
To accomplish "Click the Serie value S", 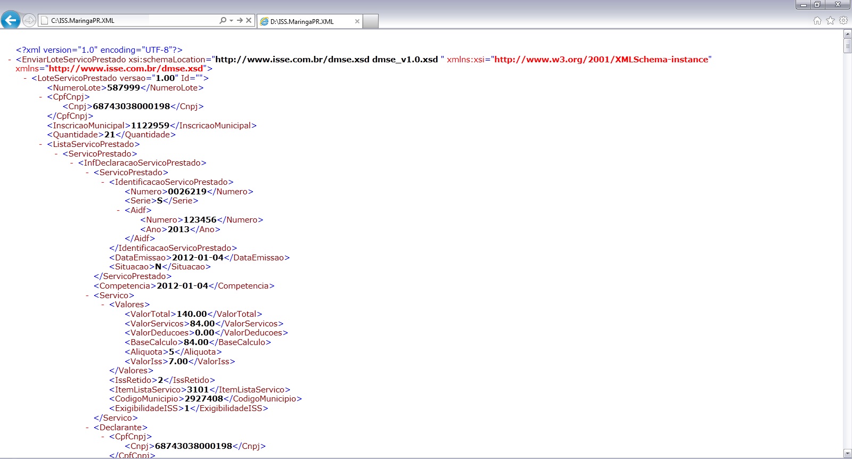I will pyautogui.click(x=160, y=201).
